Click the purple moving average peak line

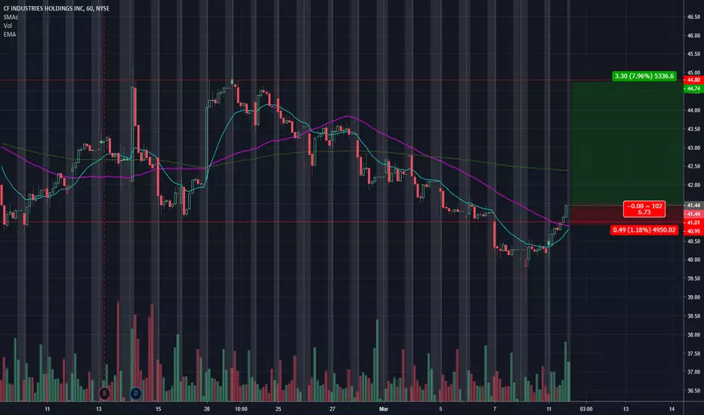click(x=347, y=116)
